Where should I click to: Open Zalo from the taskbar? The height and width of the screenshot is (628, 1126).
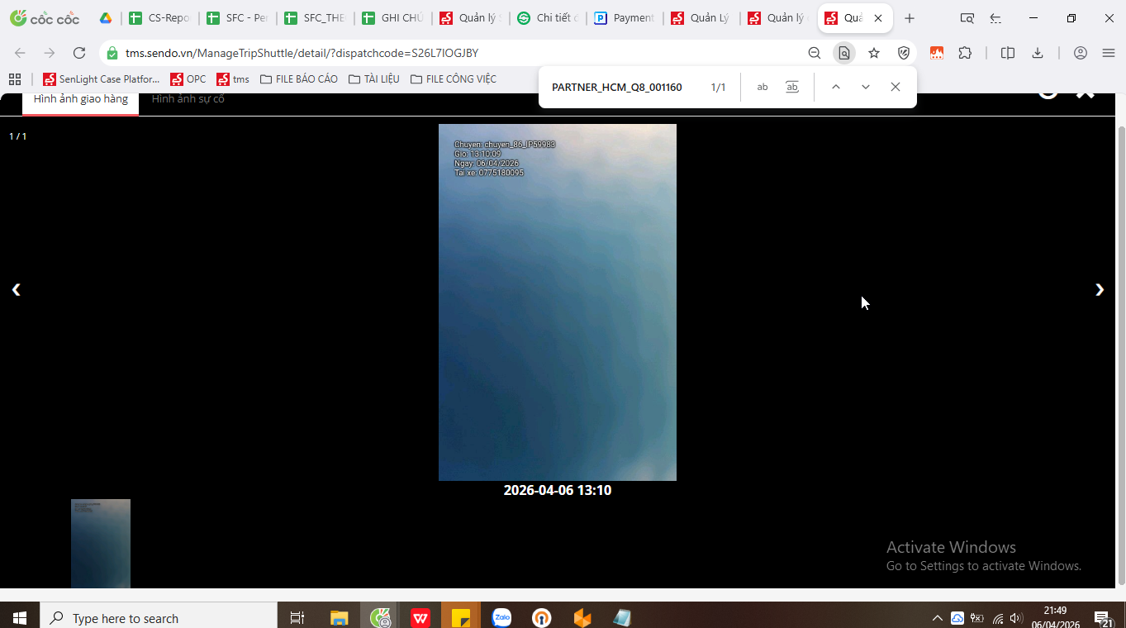click(x=501, y=617)
